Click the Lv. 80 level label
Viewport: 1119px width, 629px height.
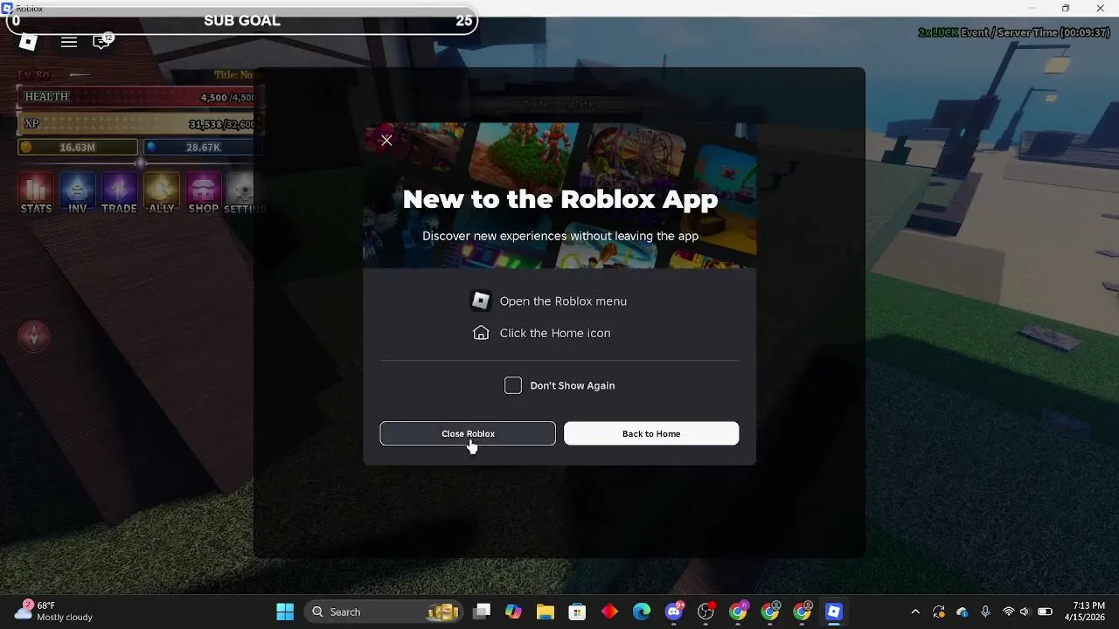coord(34,75)
